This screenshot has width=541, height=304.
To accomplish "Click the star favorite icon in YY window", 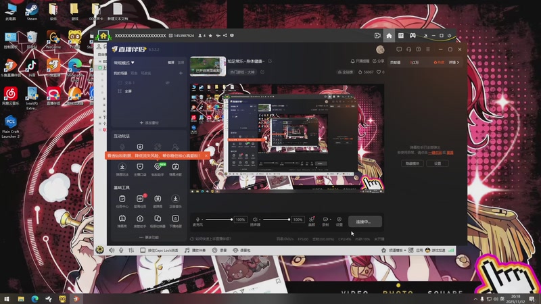I will pyautogui.click(x=210, y=36).
